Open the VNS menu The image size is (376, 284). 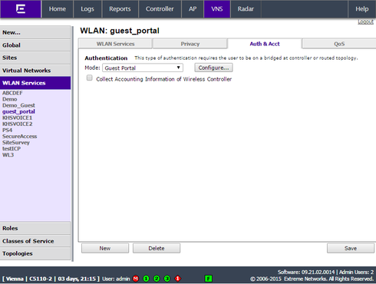tap(217, 9)
